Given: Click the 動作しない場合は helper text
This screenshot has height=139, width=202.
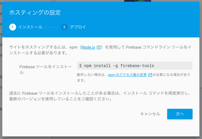Looking at the screenshot, I should point(134,77).
